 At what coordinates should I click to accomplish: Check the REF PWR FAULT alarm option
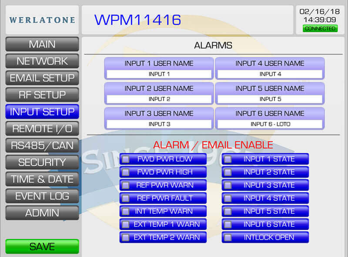pyautogui.click(x=126, y=198)
